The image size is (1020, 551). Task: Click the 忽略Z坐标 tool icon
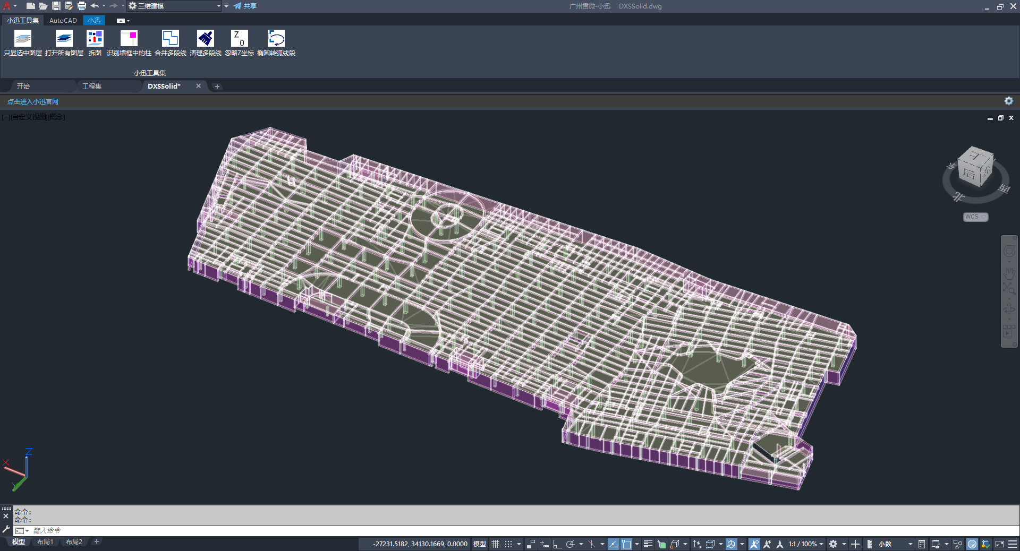coord(240,38)
